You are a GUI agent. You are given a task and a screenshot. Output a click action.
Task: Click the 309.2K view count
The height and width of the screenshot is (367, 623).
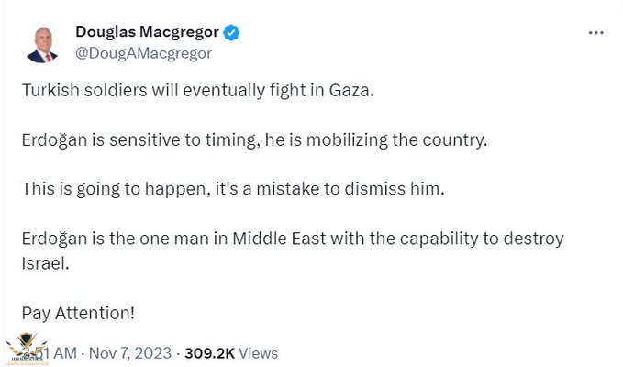point(209,353)
